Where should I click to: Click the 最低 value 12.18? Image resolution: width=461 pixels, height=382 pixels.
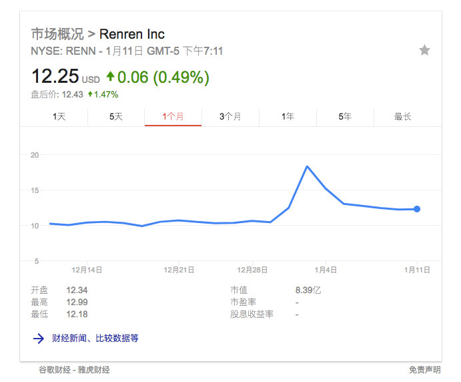[x=77, y=315]
